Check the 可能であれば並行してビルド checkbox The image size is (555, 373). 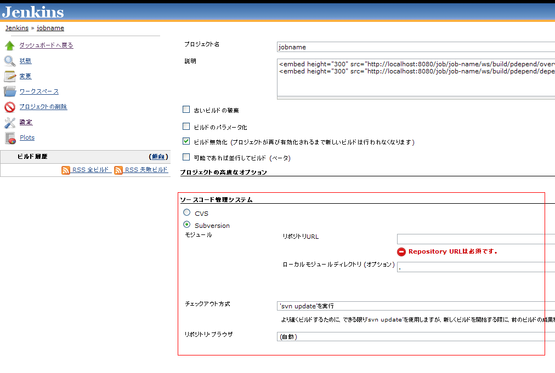pyautogui.click(x=186, y=157)
